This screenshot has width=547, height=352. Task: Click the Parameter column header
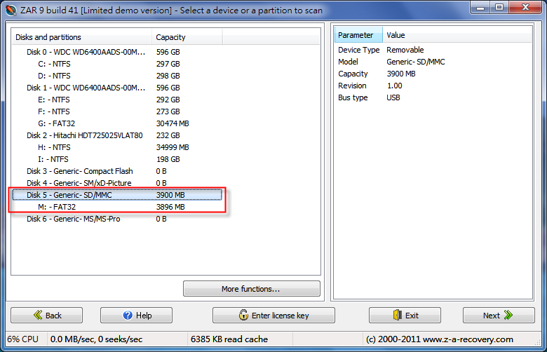pos(358,35)
